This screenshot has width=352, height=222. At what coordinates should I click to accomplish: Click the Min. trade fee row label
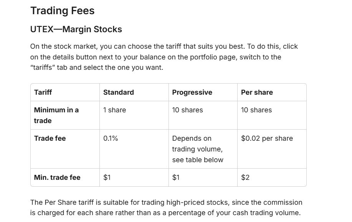[x=57, y=178]
